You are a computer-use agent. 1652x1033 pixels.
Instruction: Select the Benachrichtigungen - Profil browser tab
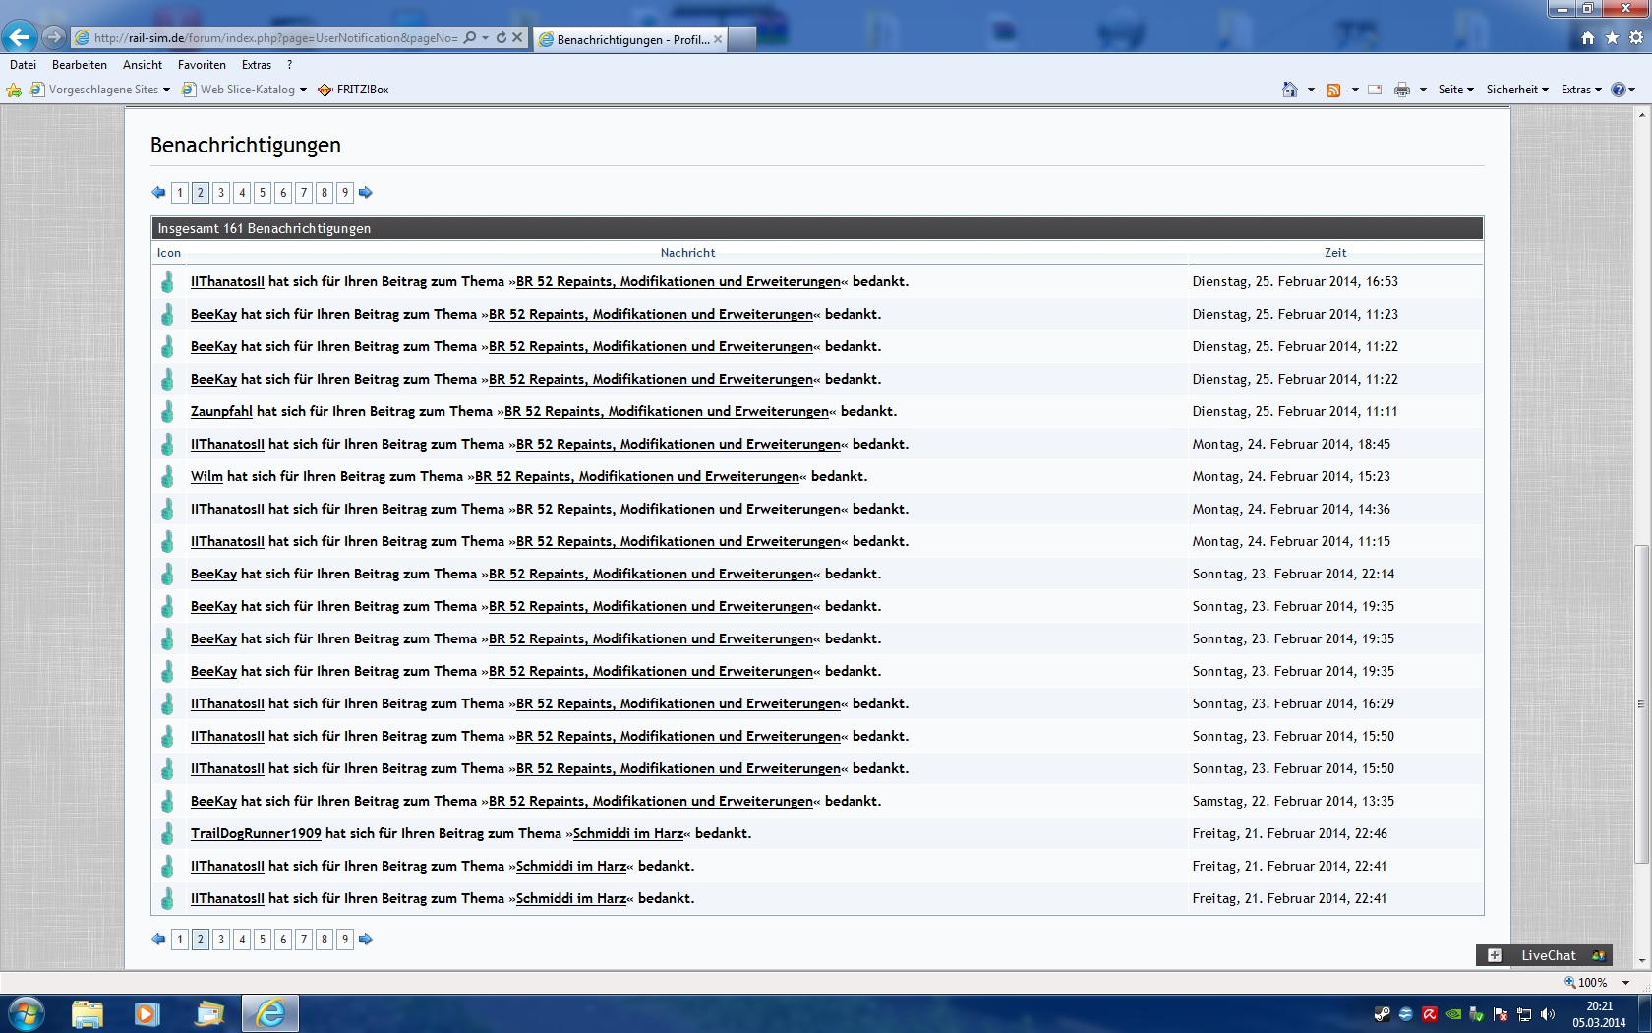tap(630, 39)
